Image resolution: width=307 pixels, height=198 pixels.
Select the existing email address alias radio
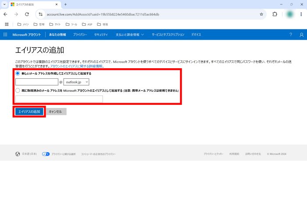(18, 90)
